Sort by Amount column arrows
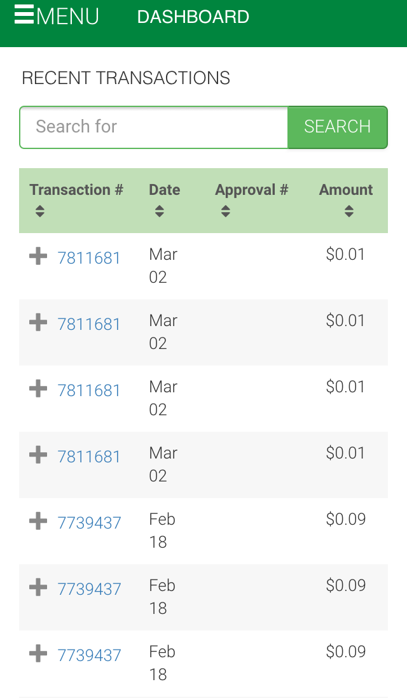Screen dimensions: 407x698 (x=348, y=211)
